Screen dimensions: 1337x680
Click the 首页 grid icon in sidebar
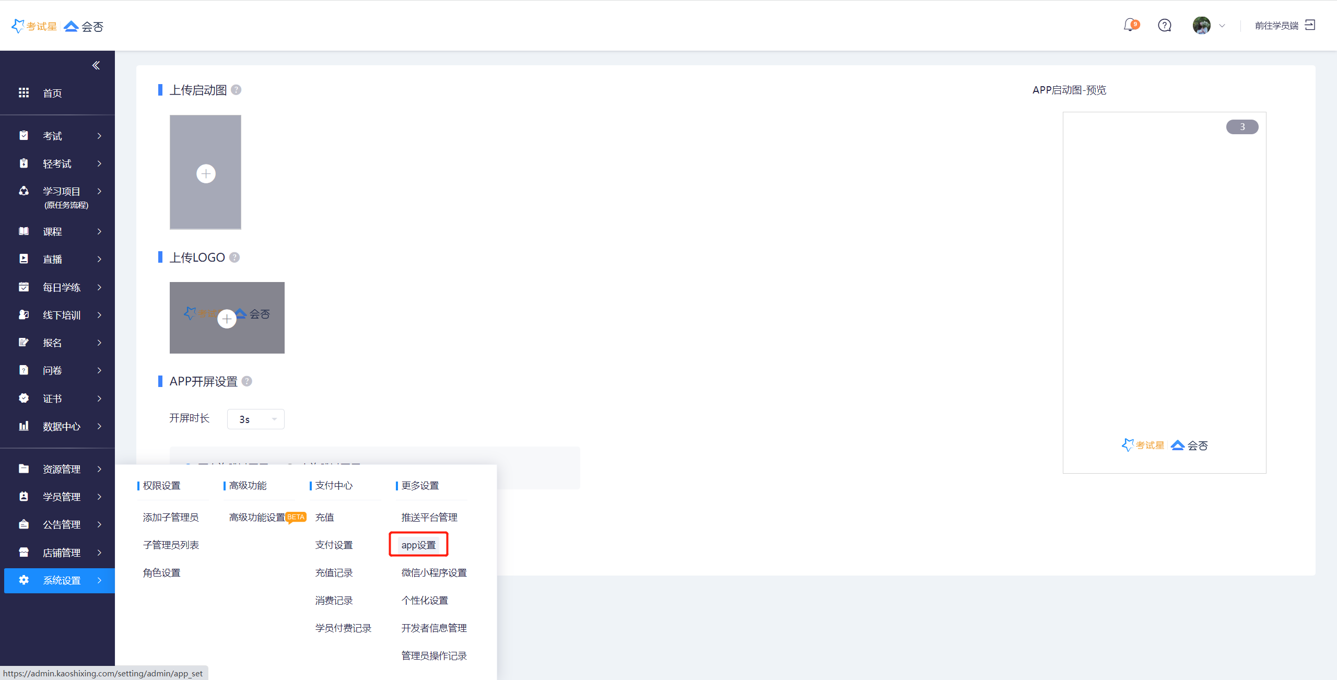click(x=24, y=93)
